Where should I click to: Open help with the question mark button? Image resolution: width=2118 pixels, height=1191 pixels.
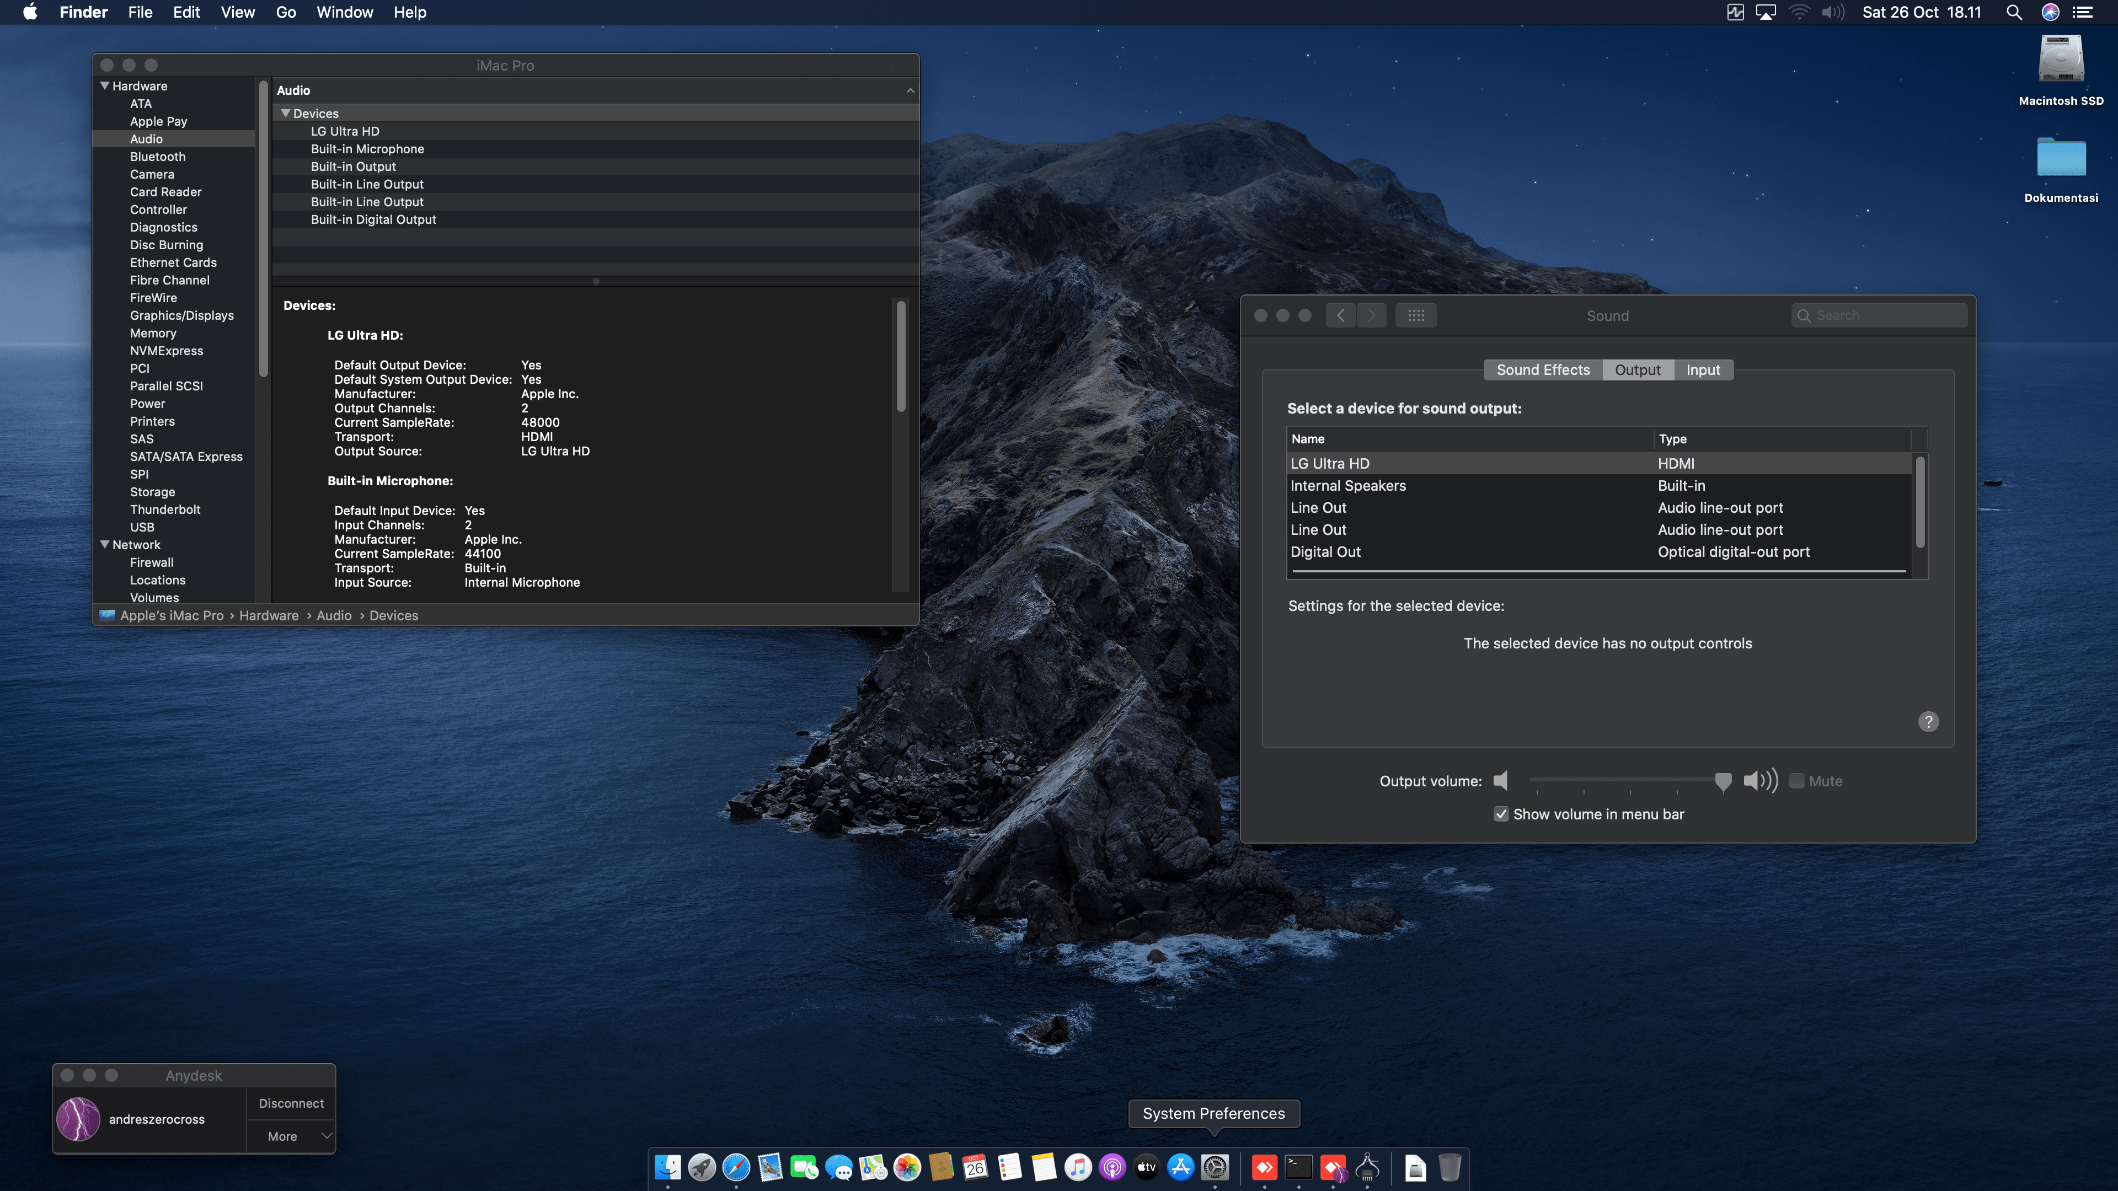pos(1929,722)
